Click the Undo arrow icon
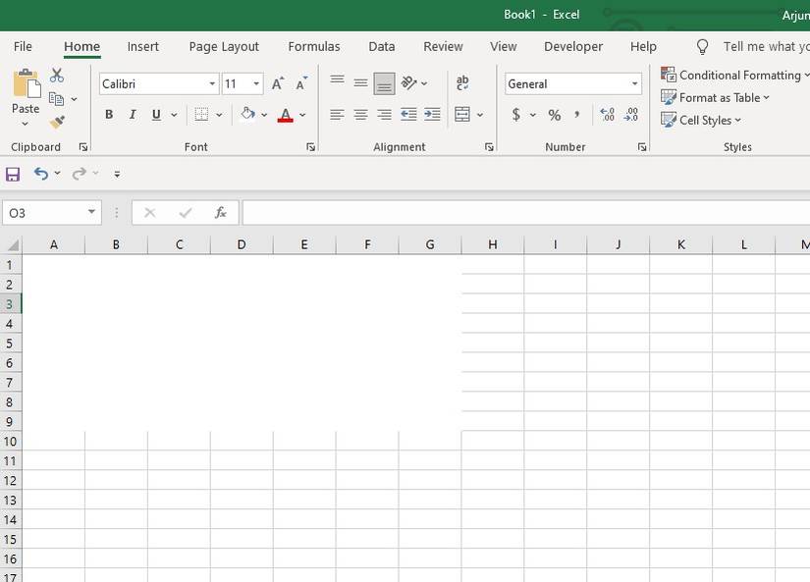 (x=40, y=174)
